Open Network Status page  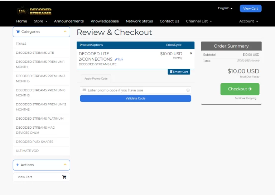pyautogui.click(x=139, y=21)
